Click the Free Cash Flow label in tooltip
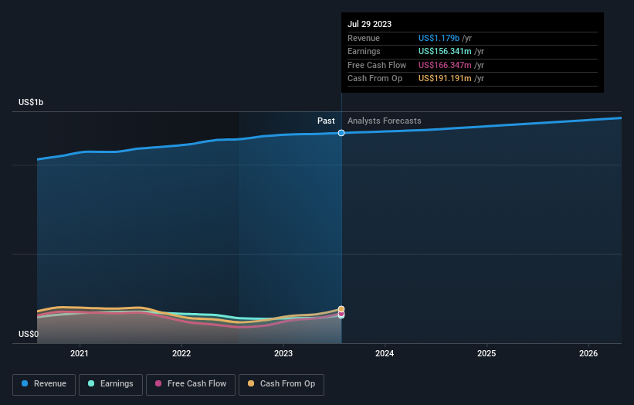634x405 pixels. (x=377, y=65)
